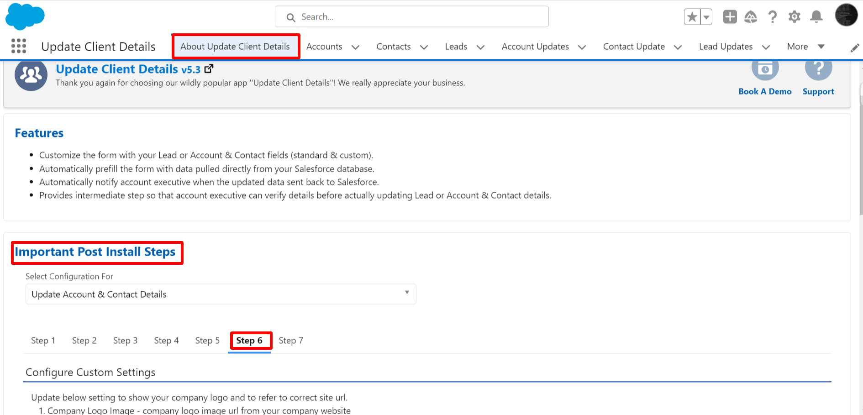Click the Update Client Details app name
The width and height of the screenshot is (863, 415).
coord(98,47)
